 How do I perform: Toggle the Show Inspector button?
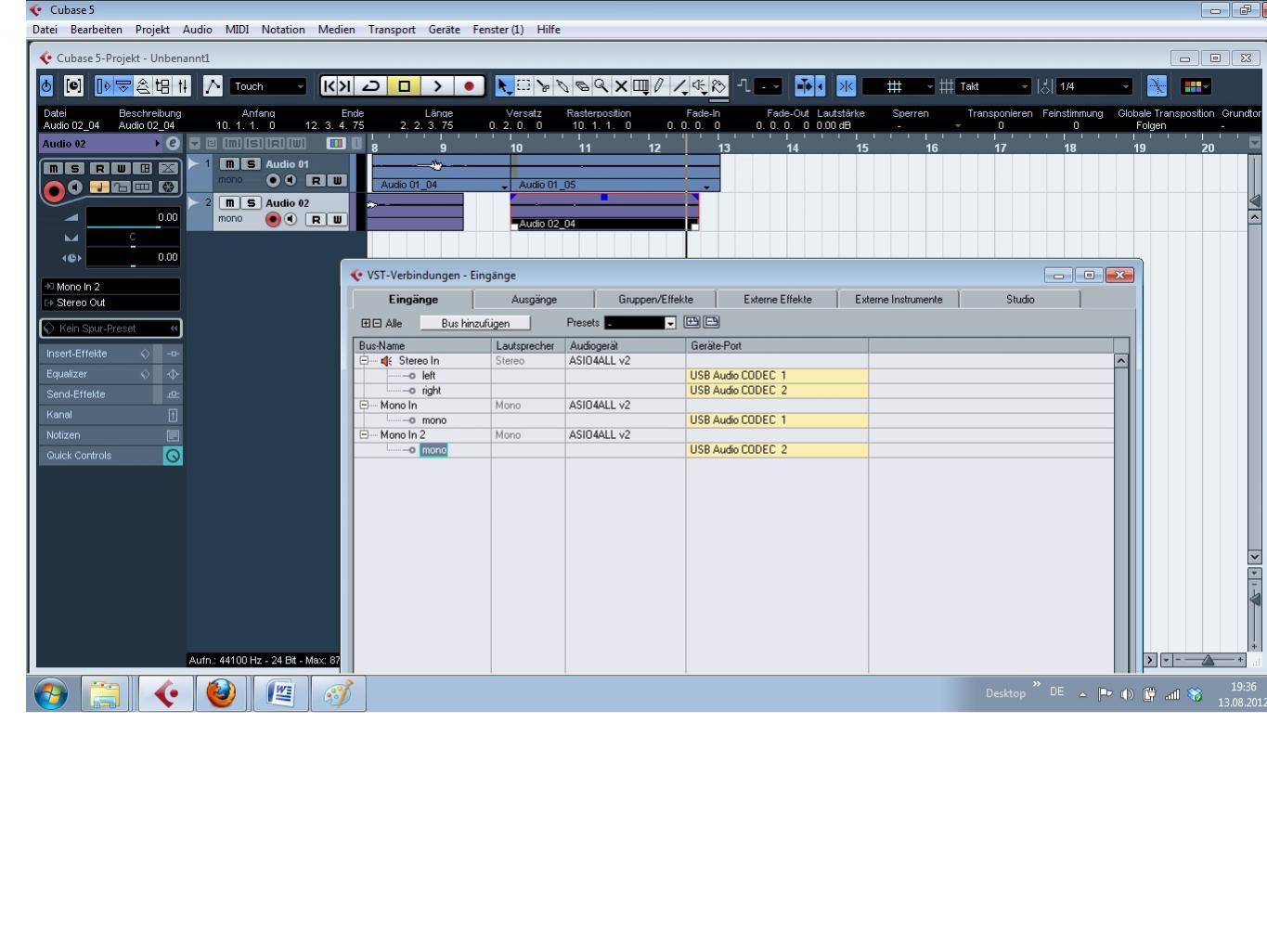click(103, 86)
